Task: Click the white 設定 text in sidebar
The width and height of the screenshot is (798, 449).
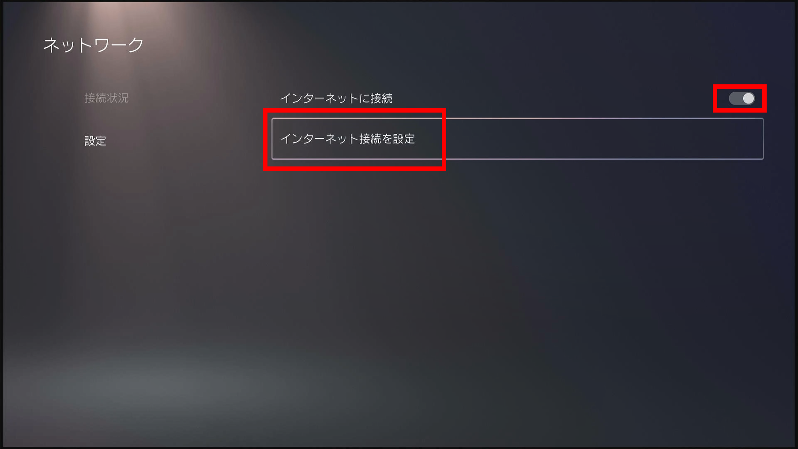Action: point(95,141)
